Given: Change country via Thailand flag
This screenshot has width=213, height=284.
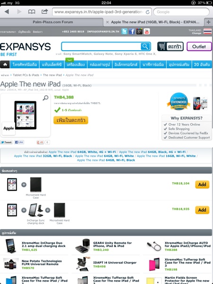Looking at the screenshot, I should point(207,31).
